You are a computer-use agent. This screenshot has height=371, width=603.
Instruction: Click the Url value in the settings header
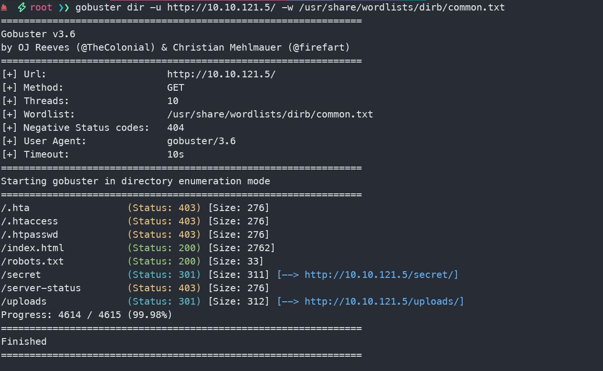(221, 74)
